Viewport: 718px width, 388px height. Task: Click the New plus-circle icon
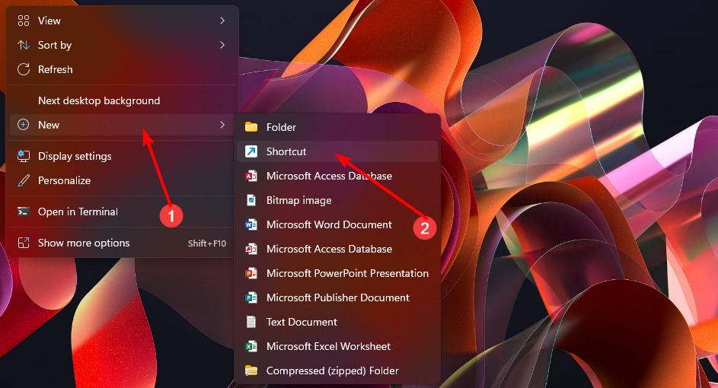[24, 125]
